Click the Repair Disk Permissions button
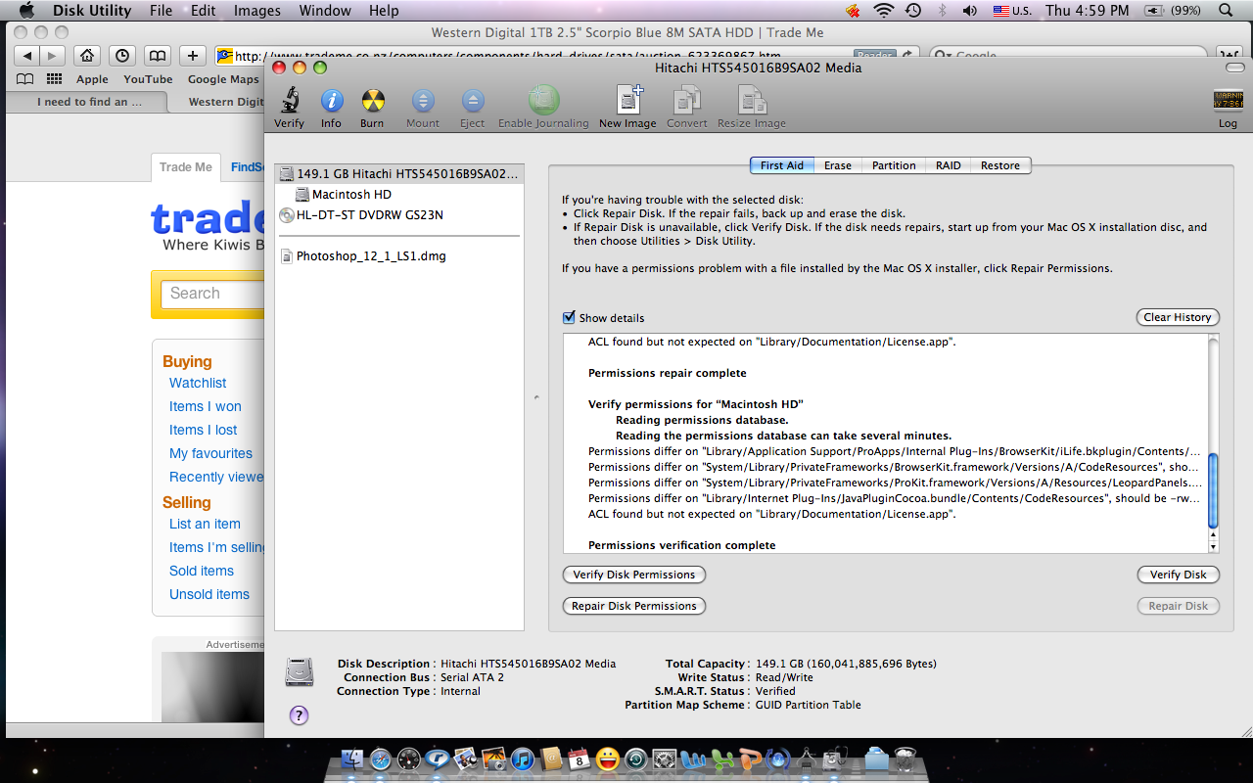 634,606
